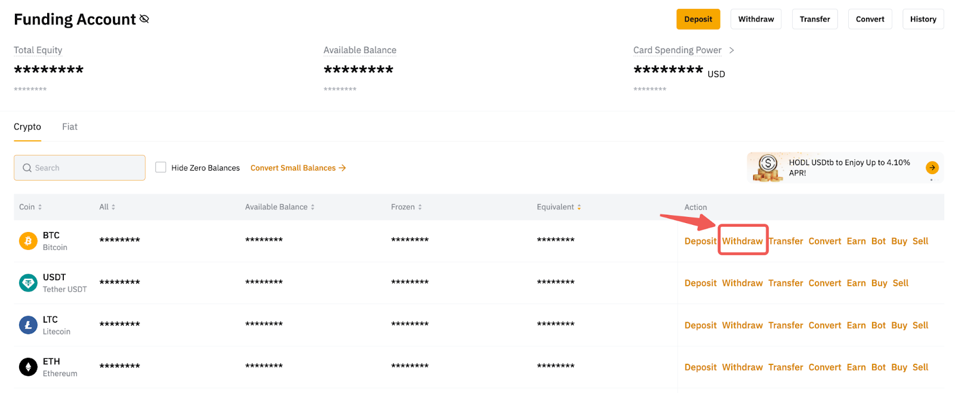Expand Card Spending Power chevron

tap(732, 50)
